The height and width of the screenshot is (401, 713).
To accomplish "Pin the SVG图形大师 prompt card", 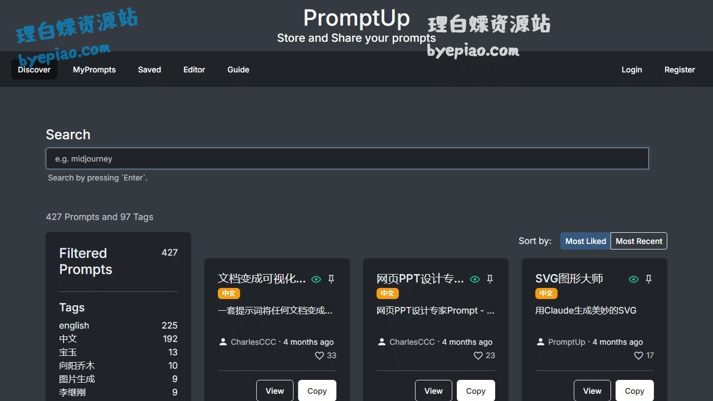I will coord(649,280).
